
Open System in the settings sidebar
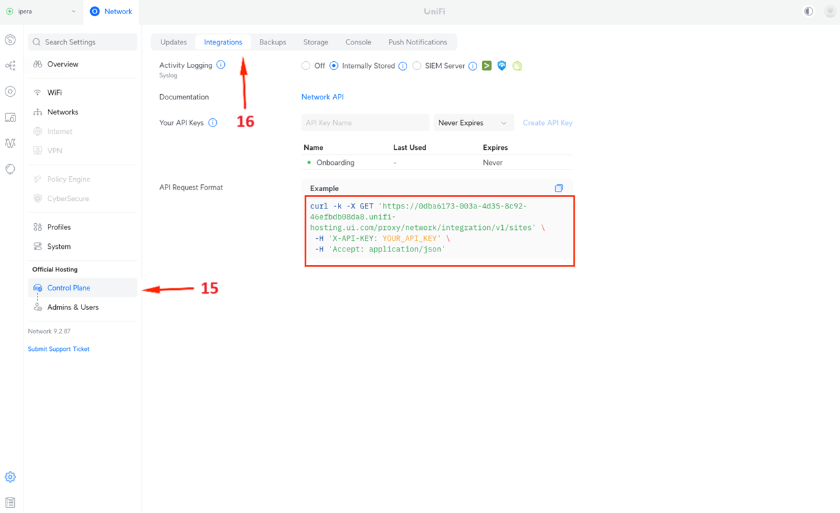tap(83, 247)
